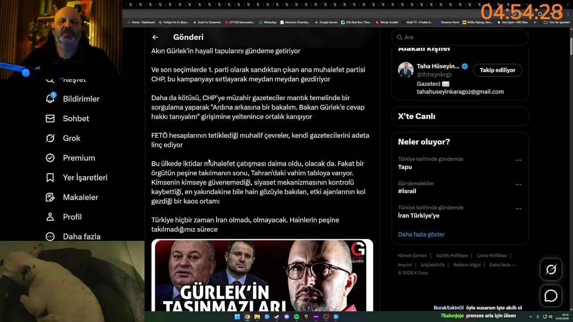The image size is (573, 322).
Task: Open Erişilebilirlik footer link
Action: pyautogui.click(x=433, y=265)
